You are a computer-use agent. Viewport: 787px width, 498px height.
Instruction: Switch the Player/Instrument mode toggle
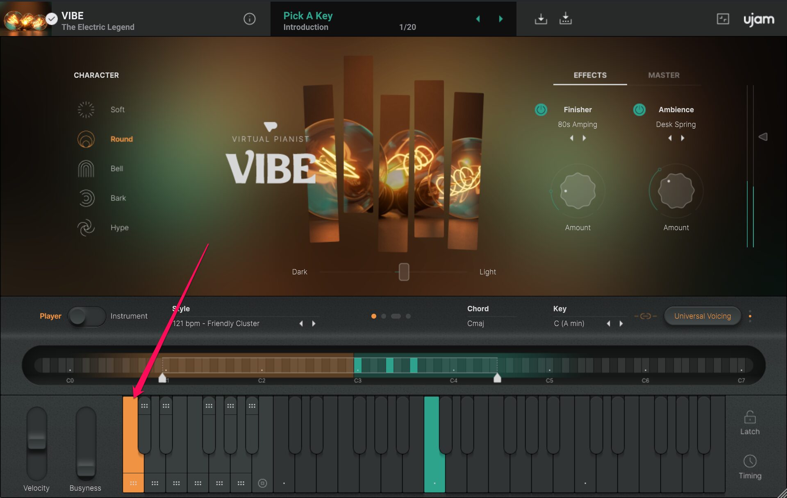(x=86, y=316)
